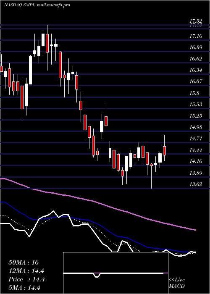Viewport: 210px width, 294px height.
Task: Click the 14.16 price axis label
Action: click(x=196, y=161)
